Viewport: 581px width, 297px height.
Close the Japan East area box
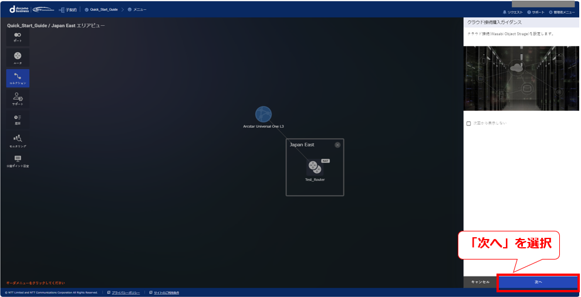[337, 145]
